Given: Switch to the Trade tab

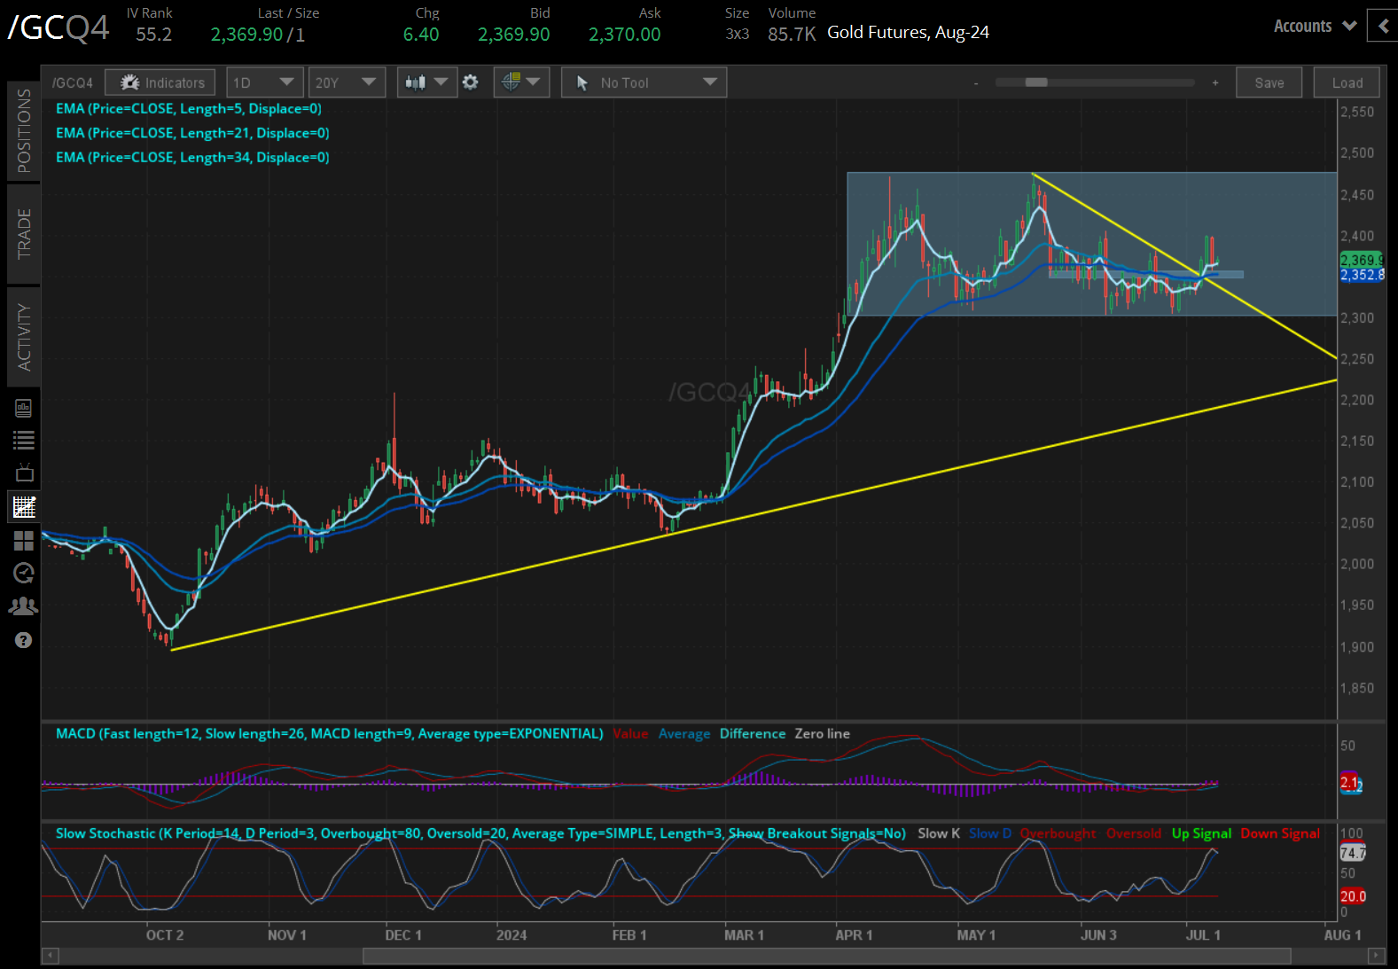Looking at the screenshot, I should click(24, 233).
